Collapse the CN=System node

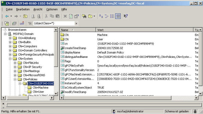pyautogui.click(x=10, y=59)
